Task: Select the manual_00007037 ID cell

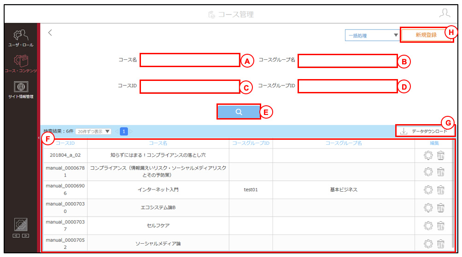Action: coord(65,226)
